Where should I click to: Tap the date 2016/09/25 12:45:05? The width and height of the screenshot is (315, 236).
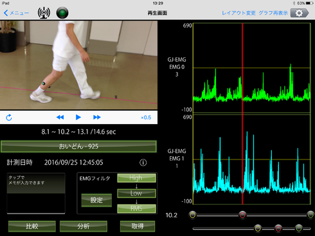coord(74,163)
